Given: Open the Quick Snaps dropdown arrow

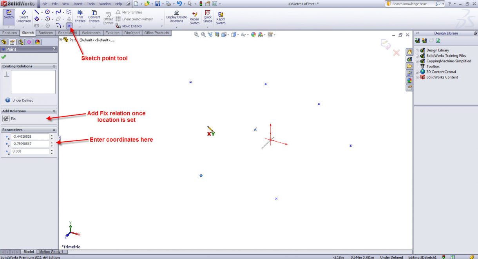Looking at the screenshot, I should pos(208,26).
